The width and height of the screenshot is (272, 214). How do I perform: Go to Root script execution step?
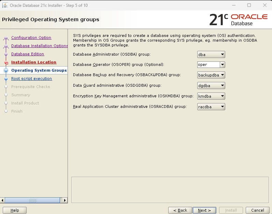click(x=32, y=79)
